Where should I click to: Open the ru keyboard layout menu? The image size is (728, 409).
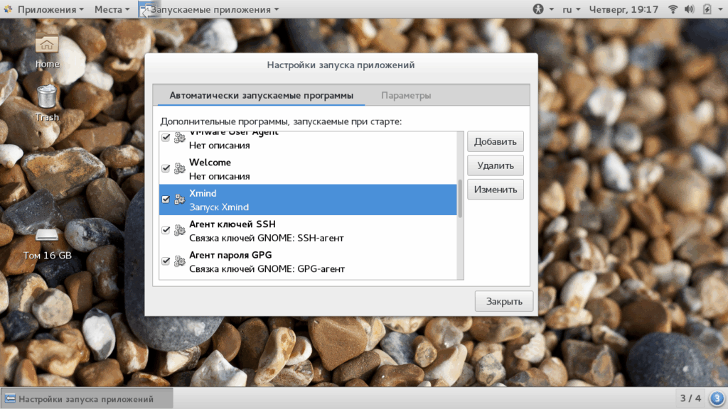[571, 9]
